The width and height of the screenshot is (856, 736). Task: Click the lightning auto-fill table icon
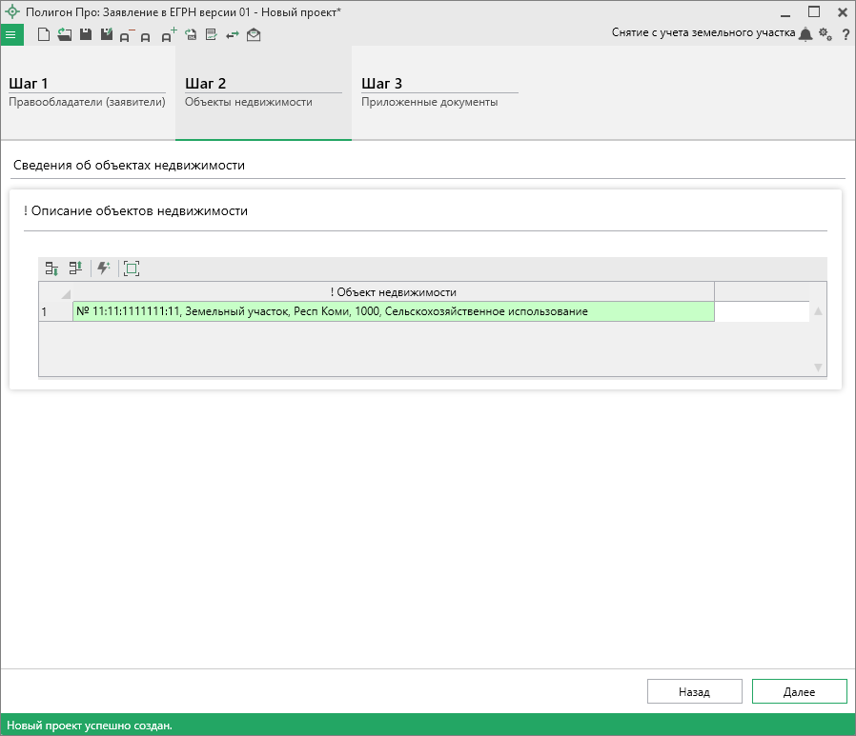coord(103,269)
